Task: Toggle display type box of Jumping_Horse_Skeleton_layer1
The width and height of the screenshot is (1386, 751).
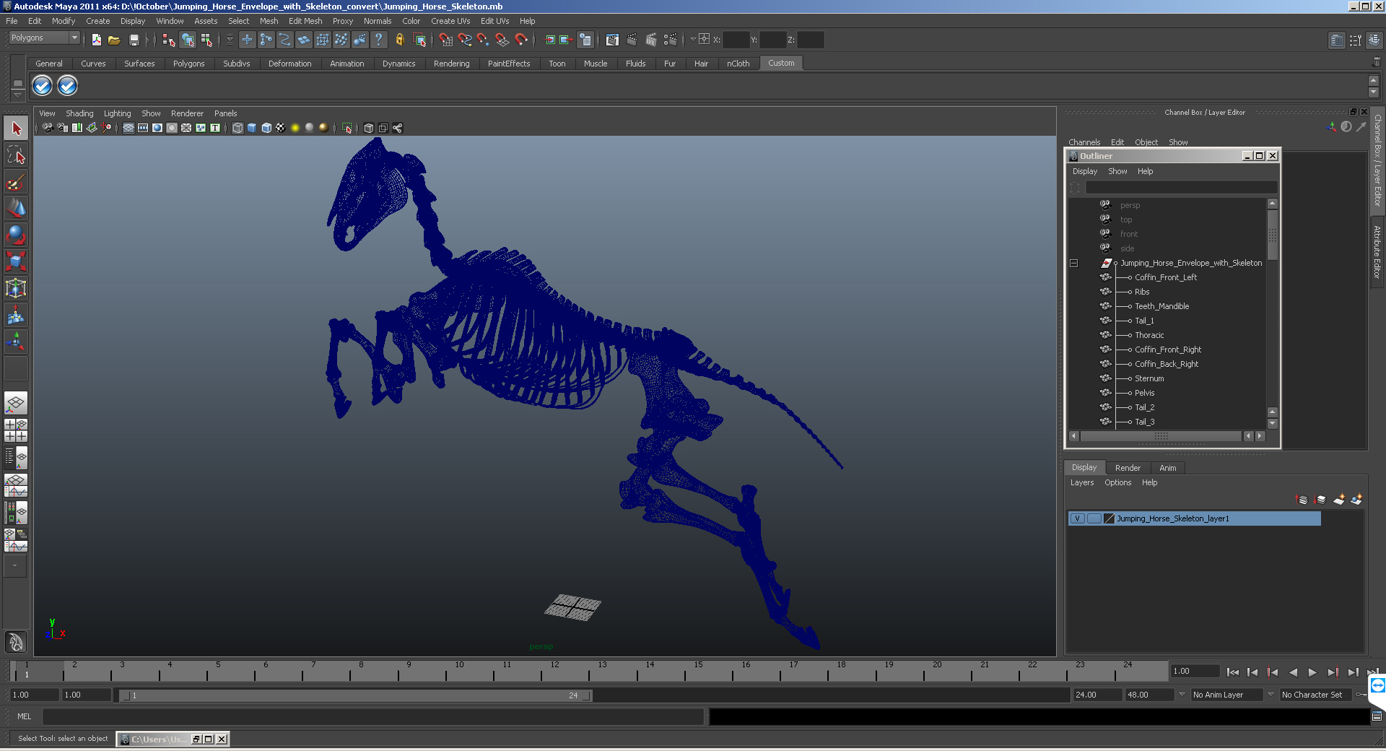Action: click(x=1094, y=518)
